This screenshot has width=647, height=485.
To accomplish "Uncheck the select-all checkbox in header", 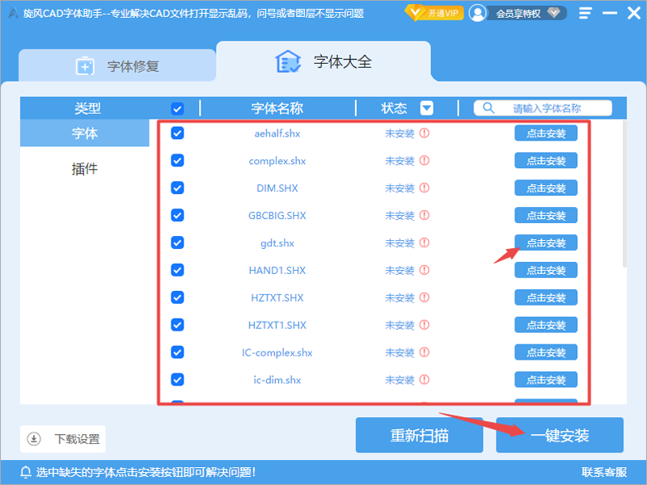I will [x=177, y=109].
